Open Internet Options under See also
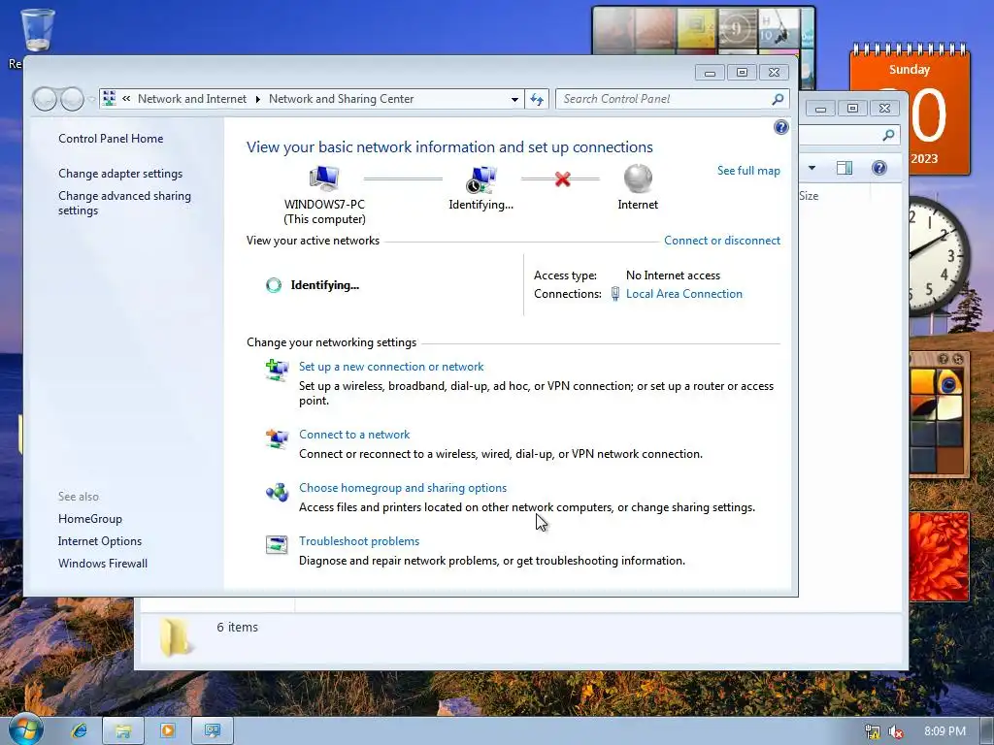Image resolution: width=994 pixels, height=745 pixels. pyautogui.click(x=100, y=541)
